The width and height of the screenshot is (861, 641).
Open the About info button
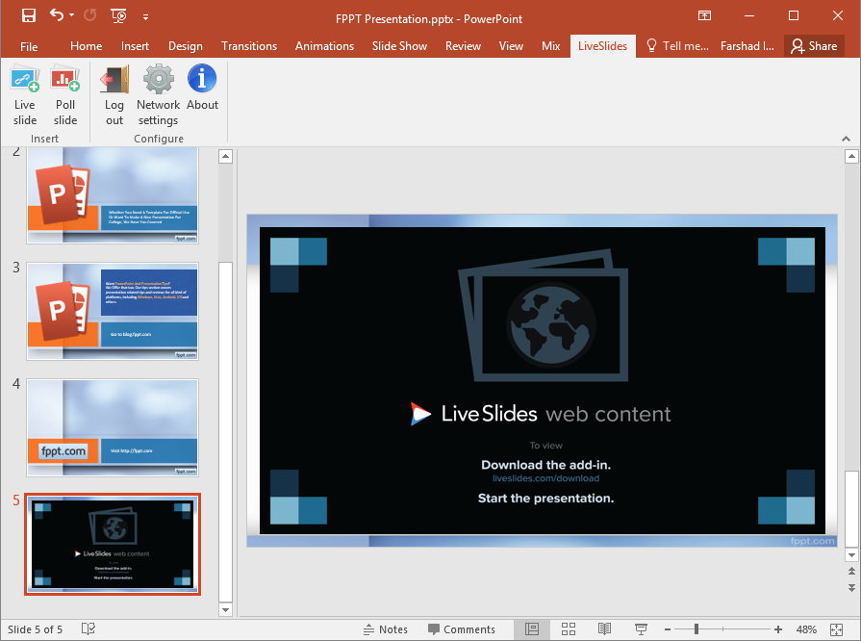pos(202,88)
